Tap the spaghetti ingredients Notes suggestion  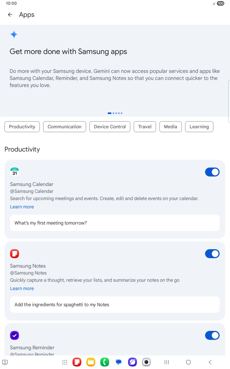coord(115,305)
